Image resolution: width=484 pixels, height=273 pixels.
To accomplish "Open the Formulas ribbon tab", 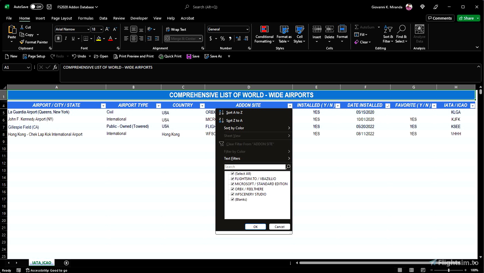I will click(x=86, y=18).
